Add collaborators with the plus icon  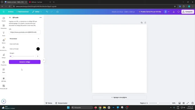[x=169, y=12]
